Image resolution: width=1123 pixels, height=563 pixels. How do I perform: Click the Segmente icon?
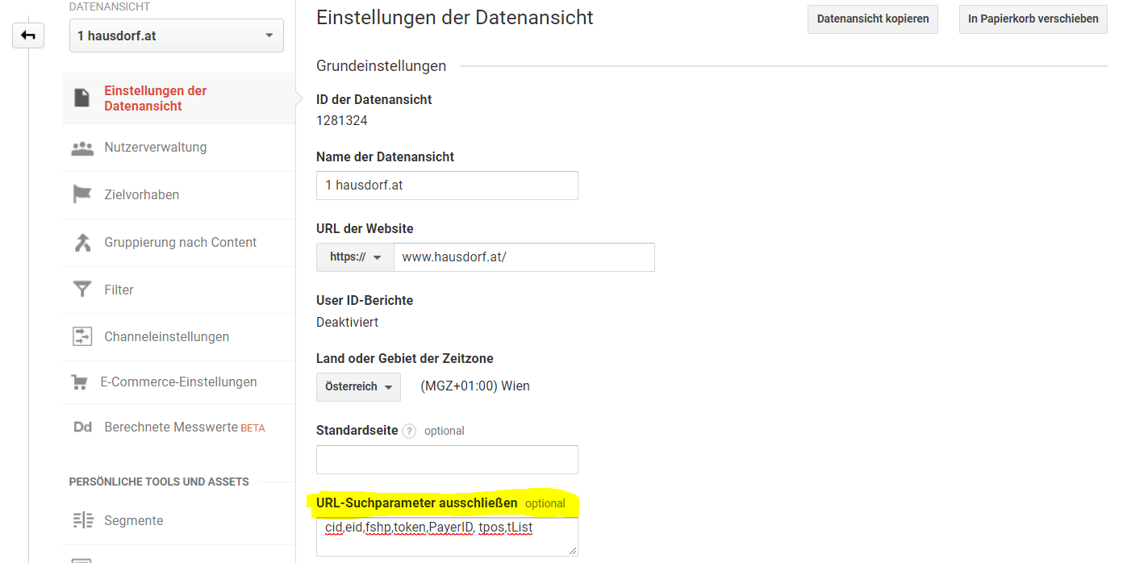(x=82, y=520)
